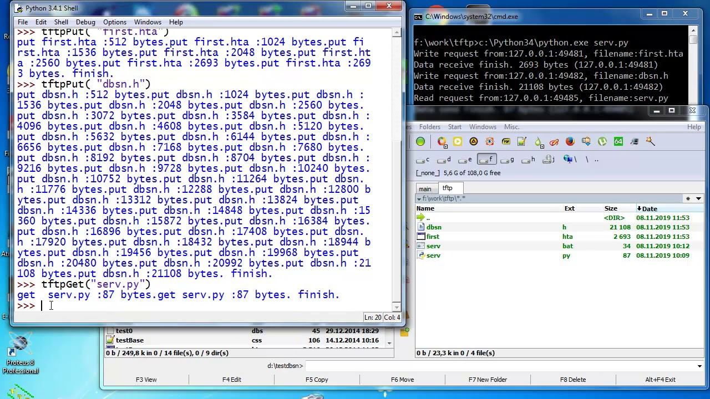This screenshot has height=399, width=710.
Task: Open Help menu in Python Shell
Action: pos(176,22)
